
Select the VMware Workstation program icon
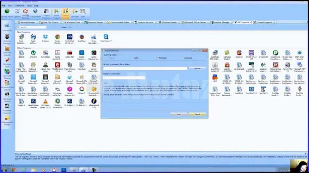pyautogui.click(x=58, y=103)
